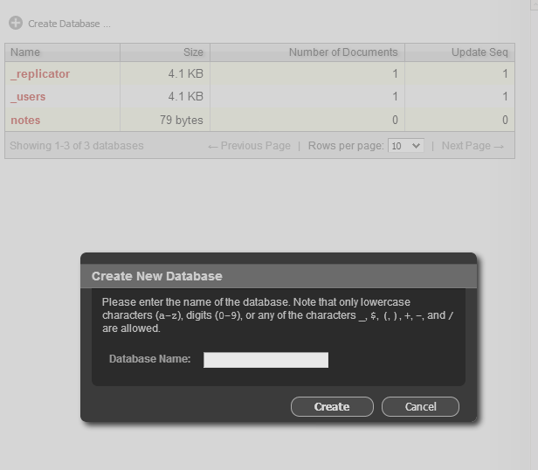
Task: Click the Number of Documents column header
Action: tap(307, 52)
